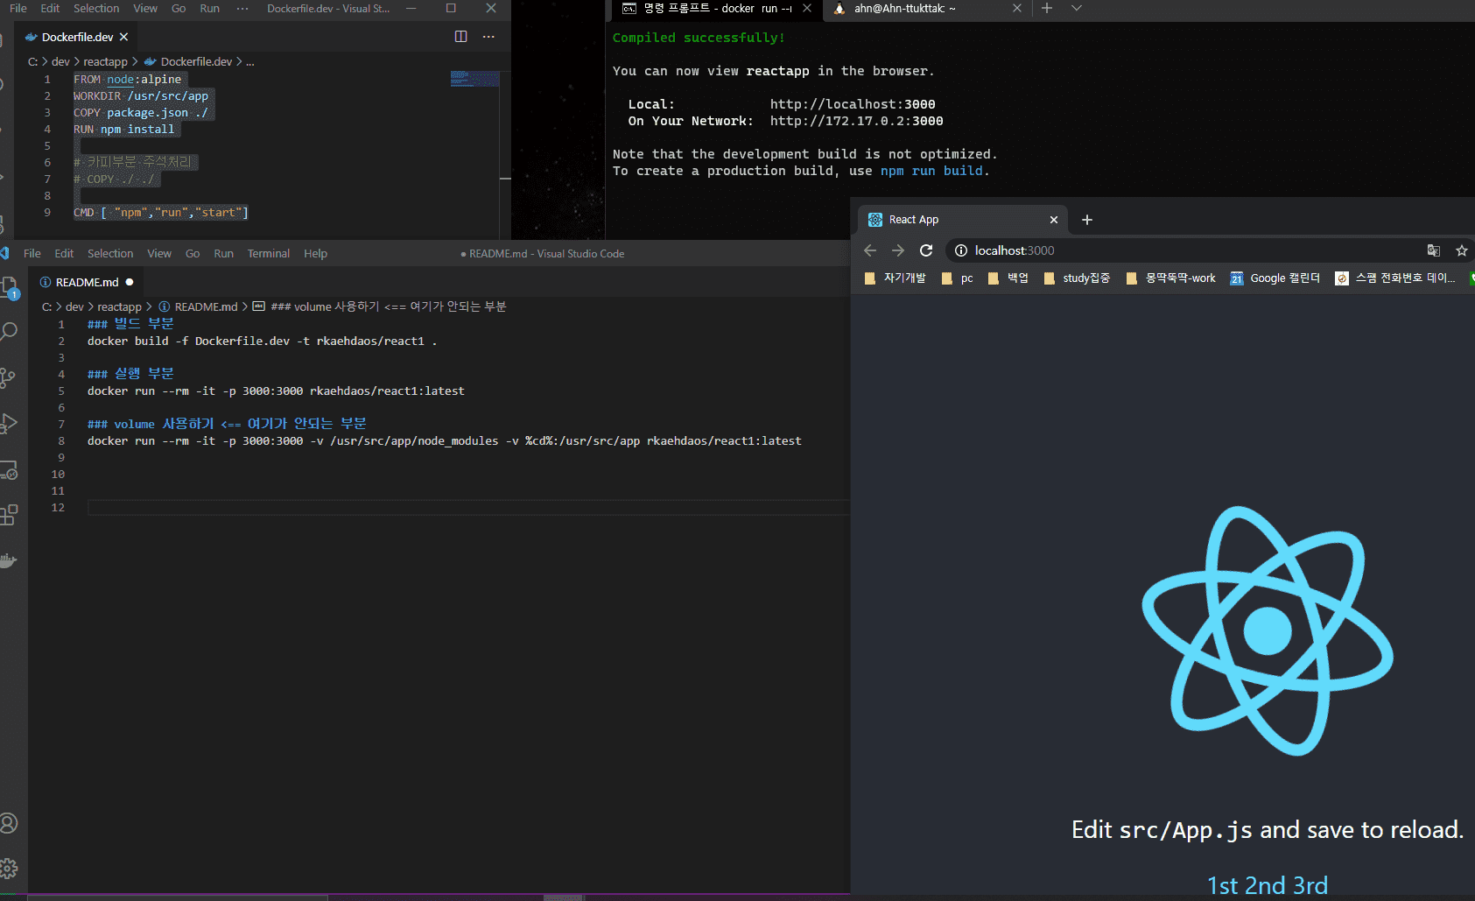Click reactapp in README.md breadcrumb
This screenshot has width=1475, height=901.
119,306
